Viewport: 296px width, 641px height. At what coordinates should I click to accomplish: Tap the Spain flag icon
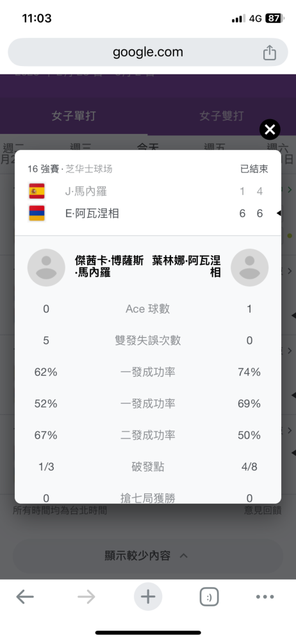37,191
